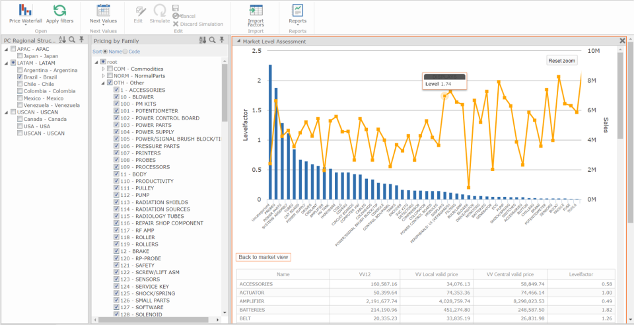Uncheck 104 - POWER SUPPLY checkbox

(116, 131)
